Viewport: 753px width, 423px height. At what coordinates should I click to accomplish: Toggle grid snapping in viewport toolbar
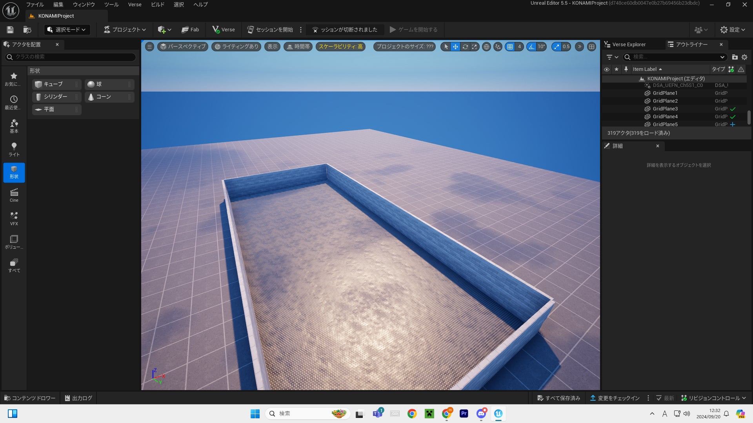(510, 47)
